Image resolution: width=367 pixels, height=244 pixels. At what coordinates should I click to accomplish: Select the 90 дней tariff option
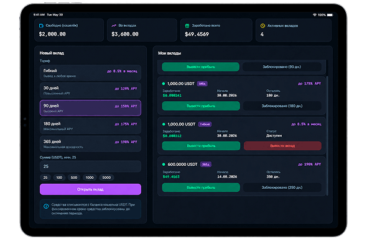pos(90,108)
